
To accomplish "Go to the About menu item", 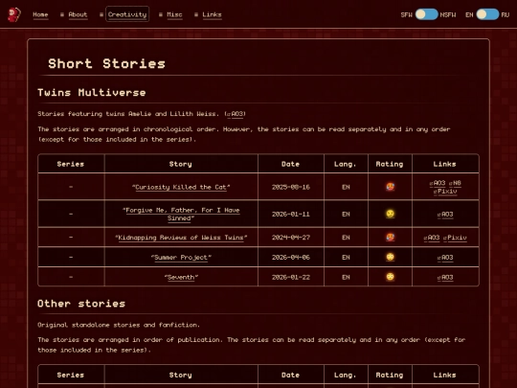I will [78, 14].
